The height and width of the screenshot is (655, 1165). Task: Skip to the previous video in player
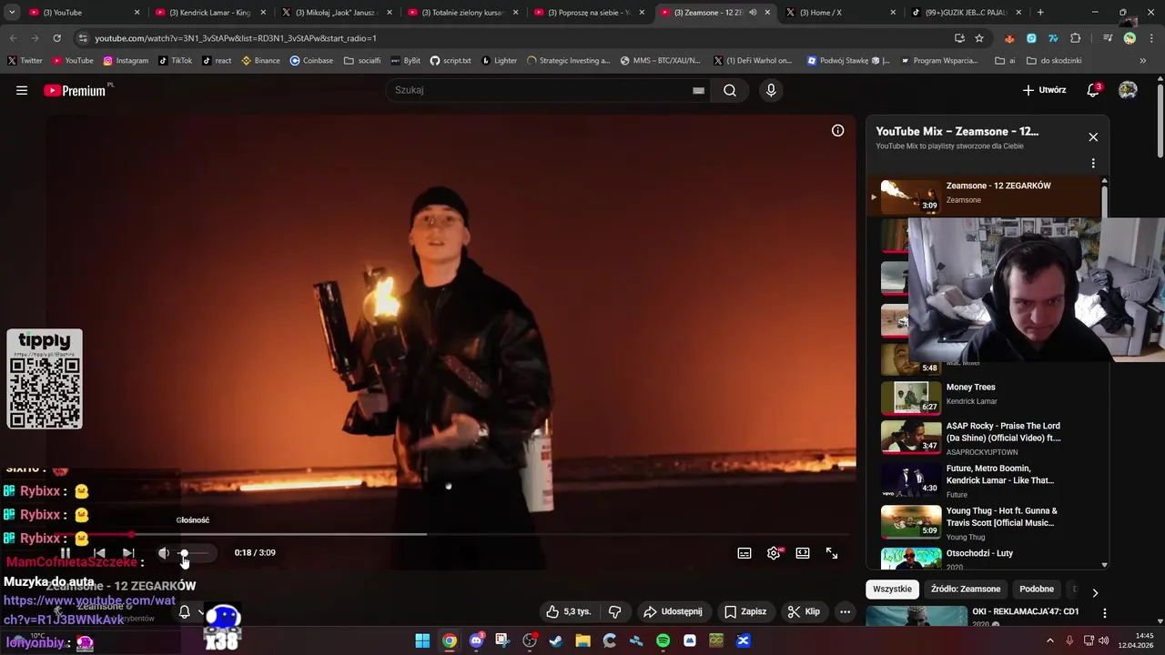99,553
